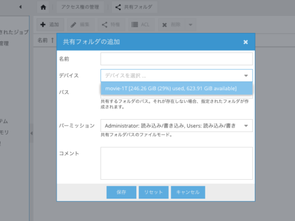Close the 共有フォルダの追加 dialog
Image resolution: width=295 pixels, height=221 pixels.
pos(245,42)
